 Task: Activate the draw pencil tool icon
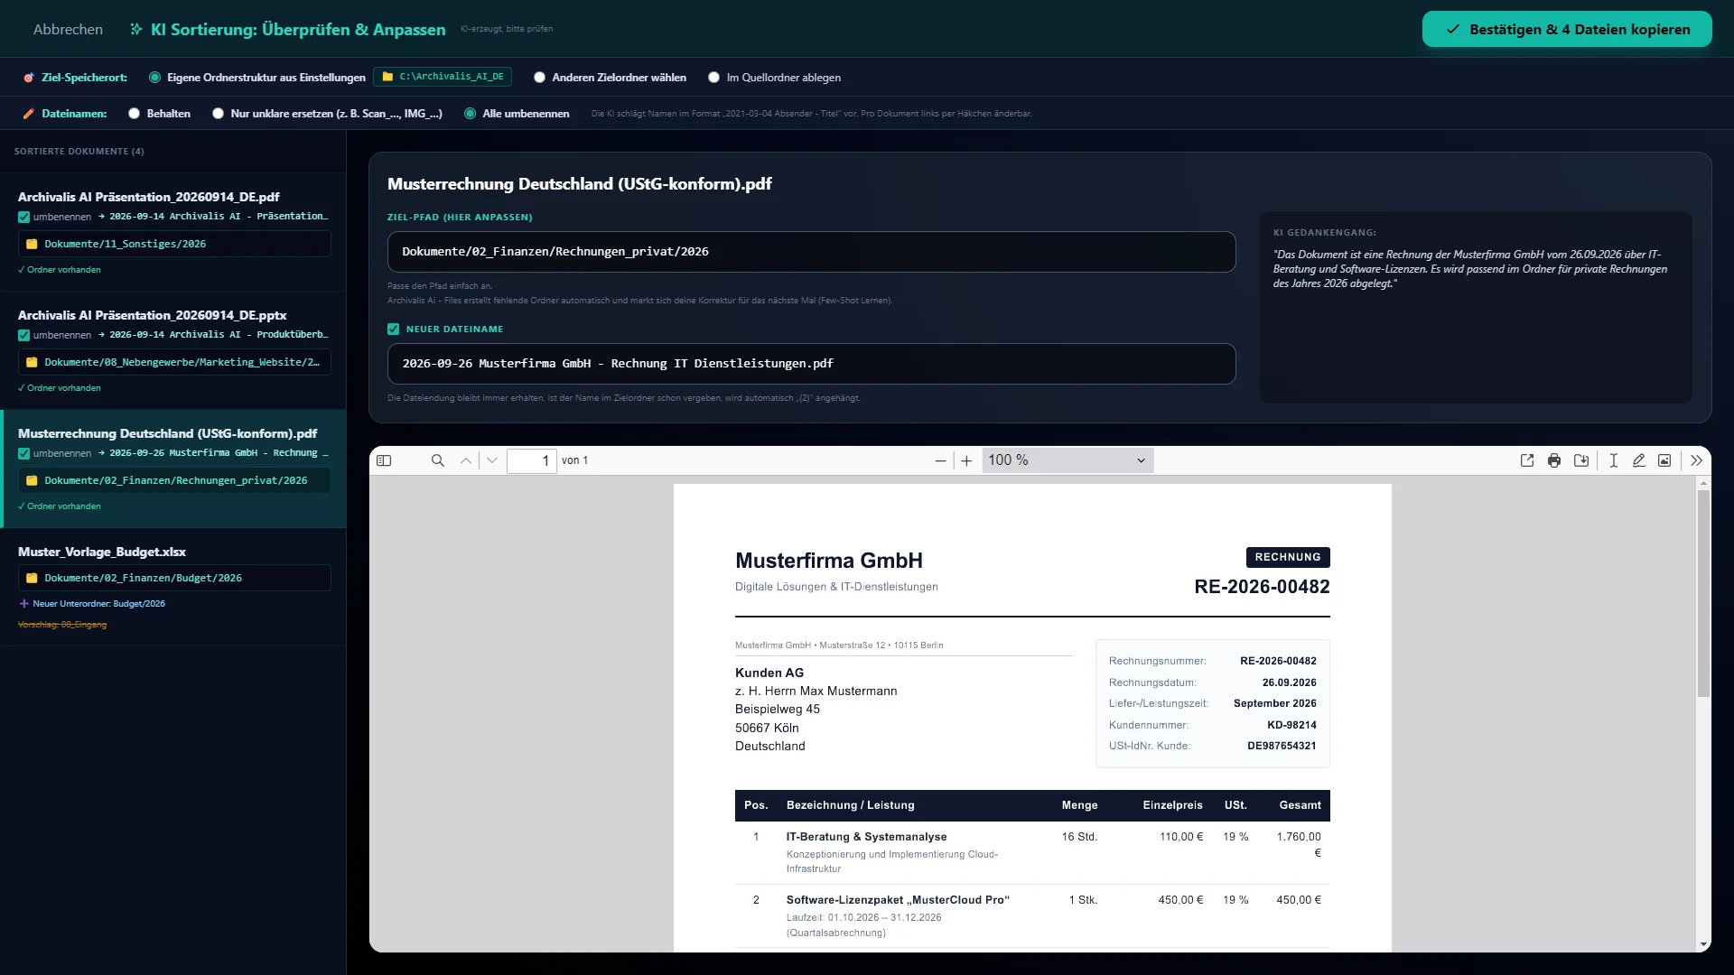(1638, 460)
